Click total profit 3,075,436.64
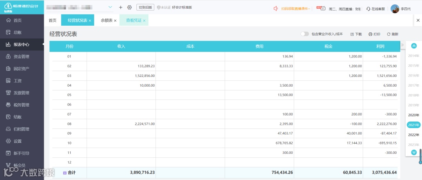The width and height of the screenshot is (422, 180). point(384,172)
